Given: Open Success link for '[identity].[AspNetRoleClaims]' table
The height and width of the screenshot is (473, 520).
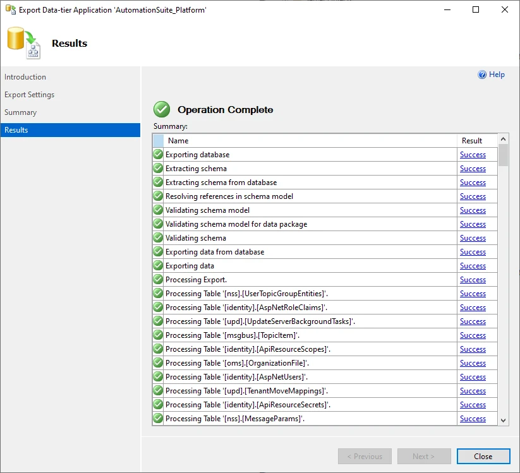Looking at the screenshot, I should click(x=473, y=308).
